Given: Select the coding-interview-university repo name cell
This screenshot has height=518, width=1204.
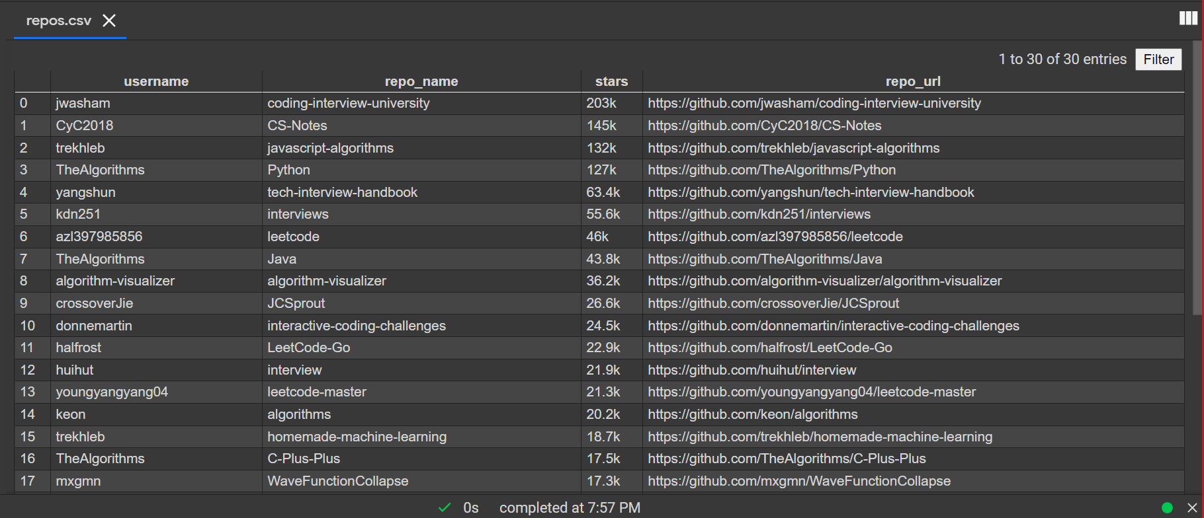Looking at the screenshot, I should pos(421,103).
